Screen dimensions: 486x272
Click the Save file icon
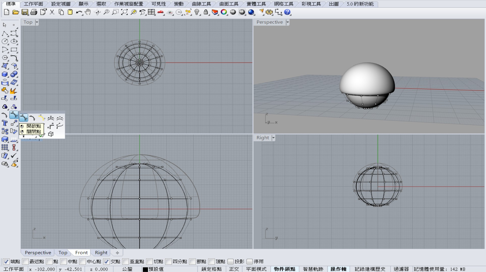click(x=25, y=12)
